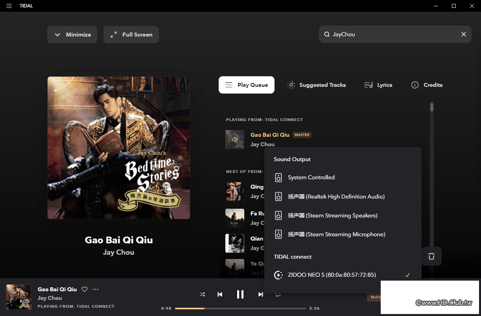Screen dimensions: 481x316
Task: Open Jay Chou artist link under queue track
Action: [x=262, y=144]
